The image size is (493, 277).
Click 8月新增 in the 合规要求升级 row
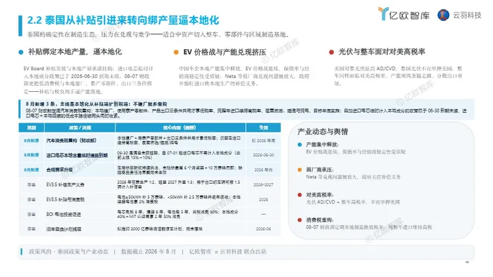[x=32, y=170]
